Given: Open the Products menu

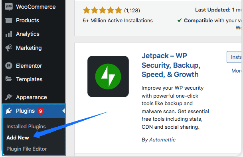Looking at the screenshot, I should click(34, 20).
